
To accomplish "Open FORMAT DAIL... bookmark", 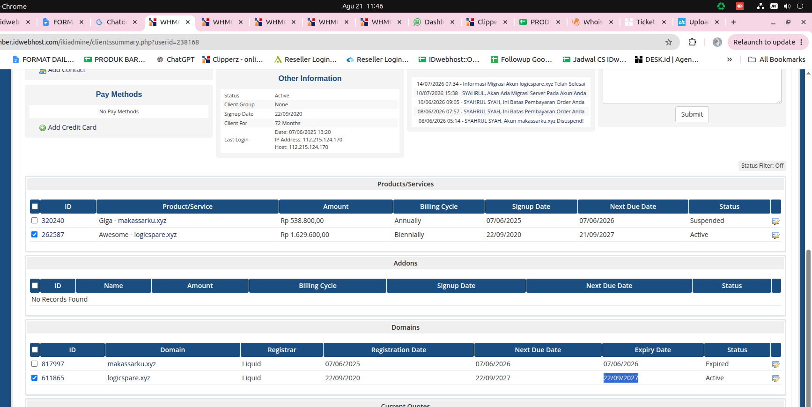I will pyautogui.click(x=43, y=59).
